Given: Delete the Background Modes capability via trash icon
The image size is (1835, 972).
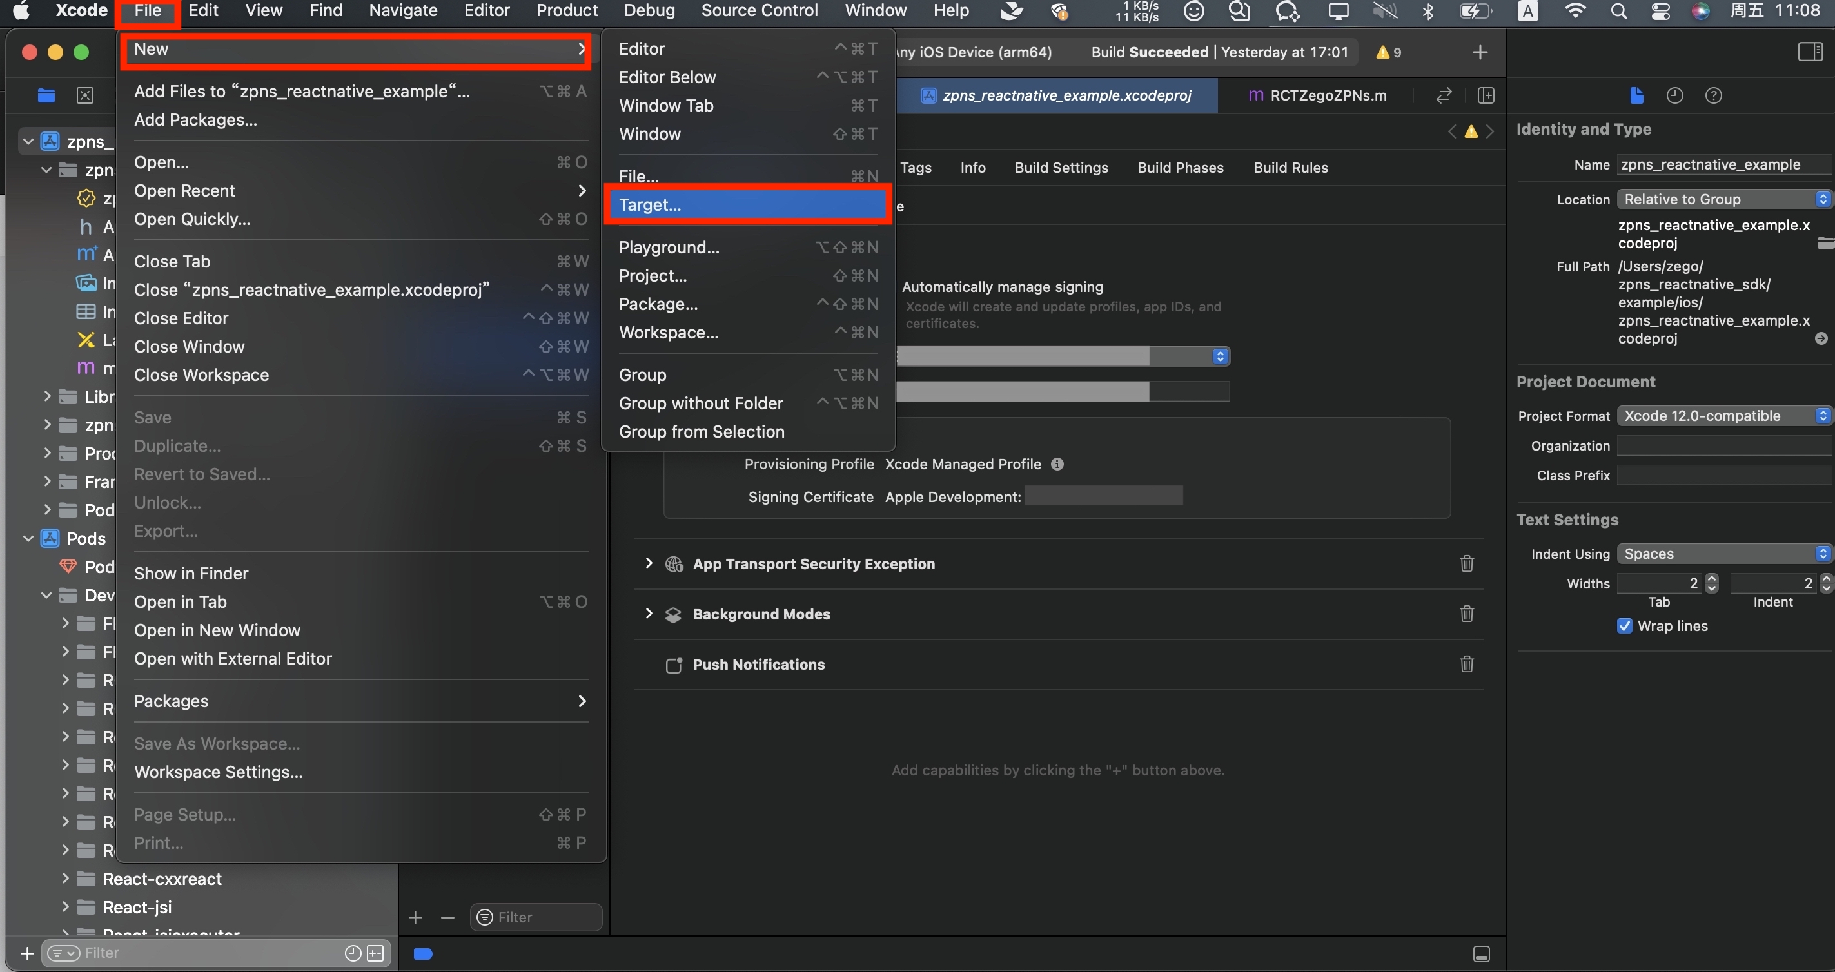Looking at the screenshot, I should [x=1466, y=614].
